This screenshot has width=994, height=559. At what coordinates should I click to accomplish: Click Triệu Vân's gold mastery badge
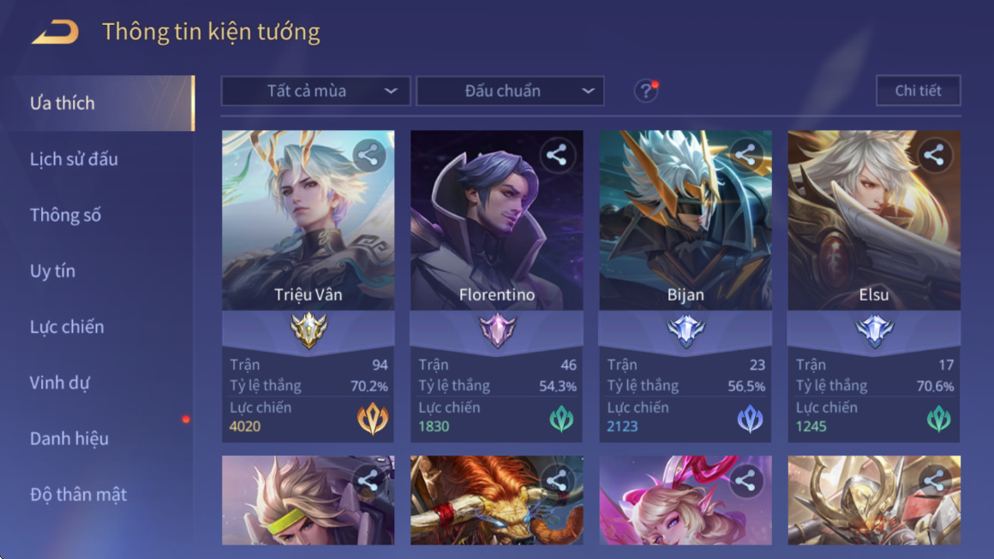point(308,330)
